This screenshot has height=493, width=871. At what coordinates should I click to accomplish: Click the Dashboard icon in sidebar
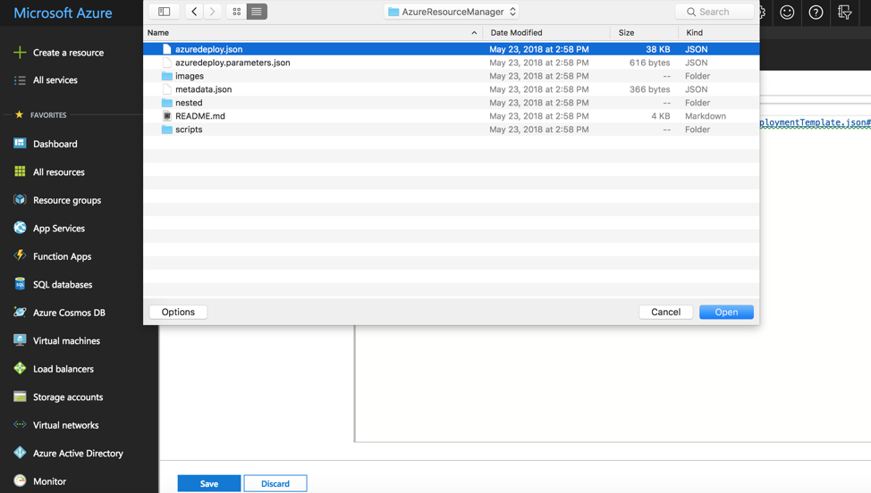[20, 143]
